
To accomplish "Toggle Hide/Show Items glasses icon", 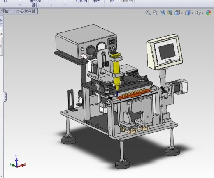I will click(198, 13).
